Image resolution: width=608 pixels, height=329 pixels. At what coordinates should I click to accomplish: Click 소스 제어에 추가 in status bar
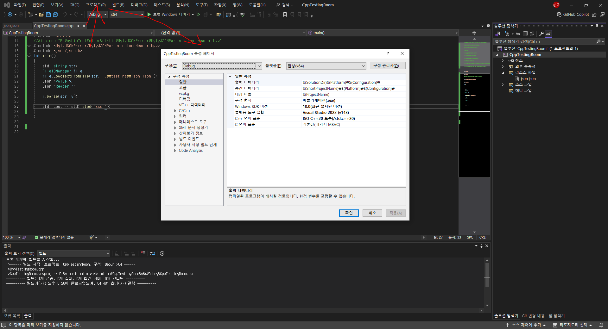click(526, 325)
